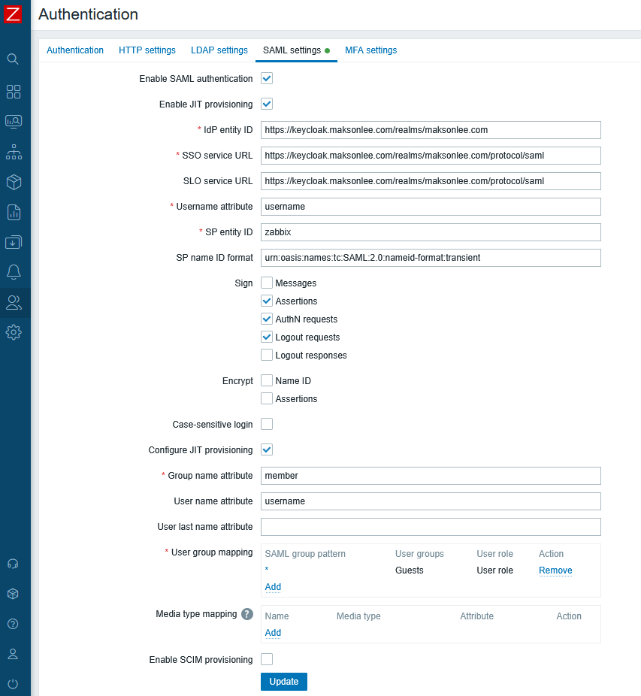641x696 pixels.
Task: Switch to the MFA settings tab
Action: pos(370,50)
